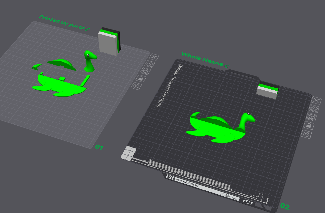The image size is (325, 213).
Task: Click the 'Printed by parts' plate title
Action: pos(61,22)
